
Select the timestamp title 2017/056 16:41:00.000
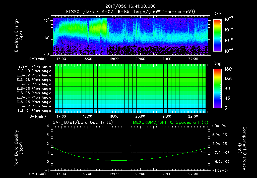(x=131, y=6)
